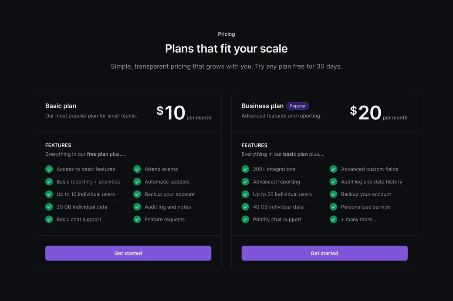The image size is (453, 301).
Task: Click Get started under Business plan
Action: tap(325, 253)
